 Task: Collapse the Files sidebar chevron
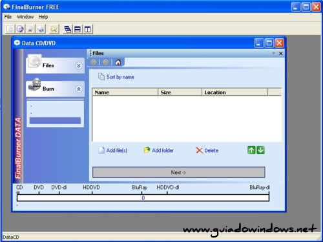click(79, 65)
